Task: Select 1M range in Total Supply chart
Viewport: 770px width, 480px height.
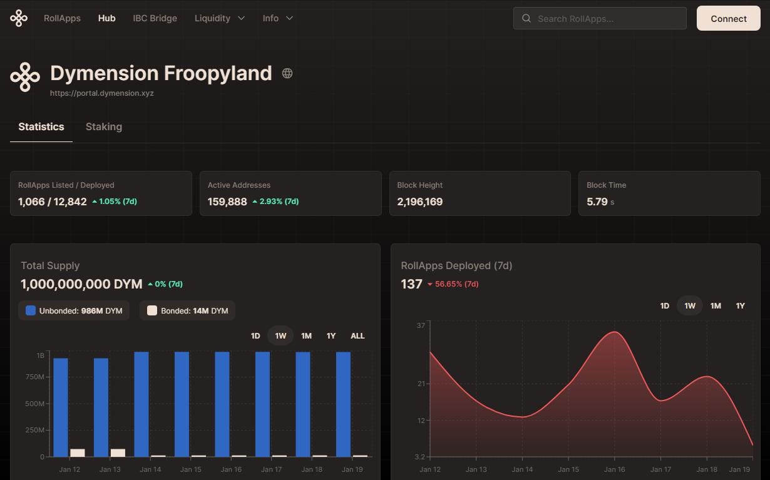Action: pos(306,336)
